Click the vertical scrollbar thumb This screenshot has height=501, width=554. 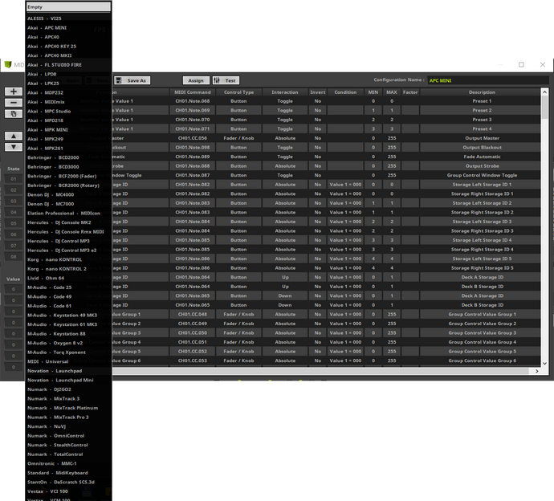click(x=544, y=107)
